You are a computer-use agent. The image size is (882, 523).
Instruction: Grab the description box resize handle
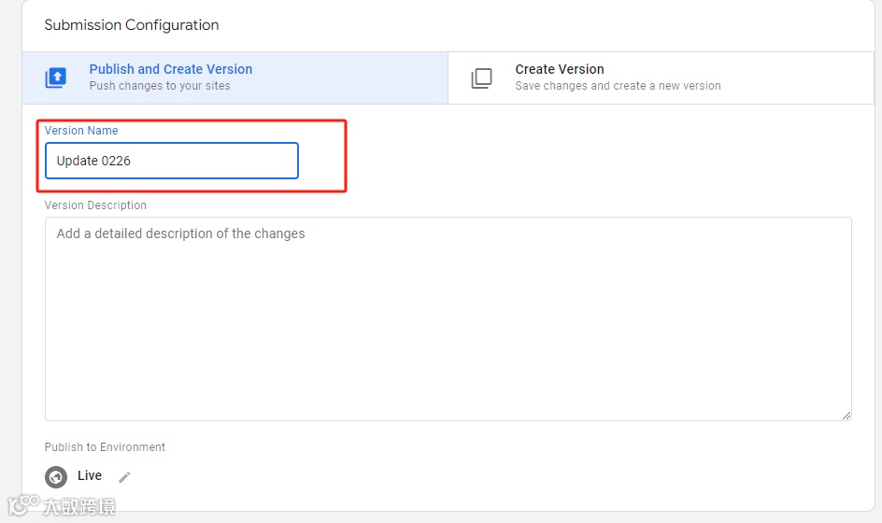(846, 415)
